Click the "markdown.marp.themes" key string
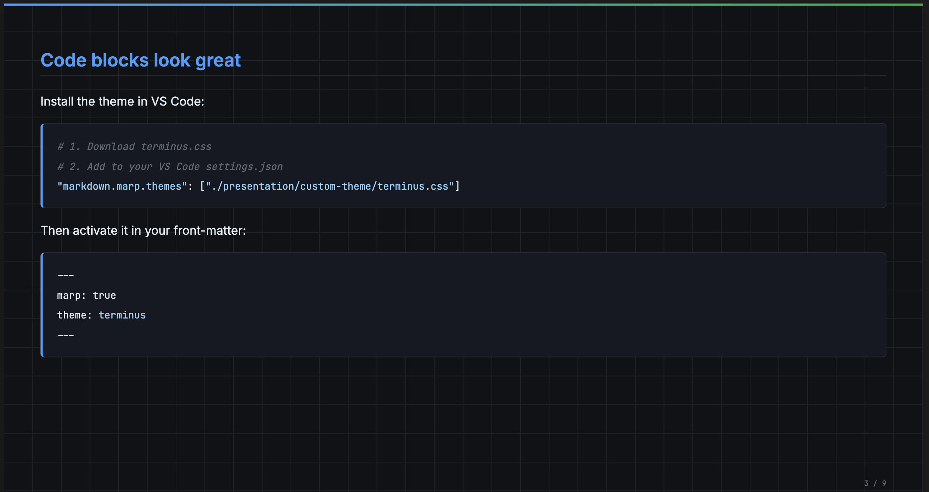The width and height of the screenshot is (929, 492). (x=122, y=186)
